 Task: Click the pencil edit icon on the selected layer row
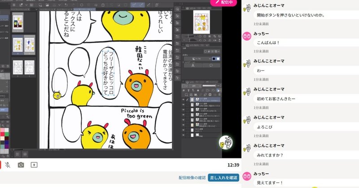tap(187, 100)
